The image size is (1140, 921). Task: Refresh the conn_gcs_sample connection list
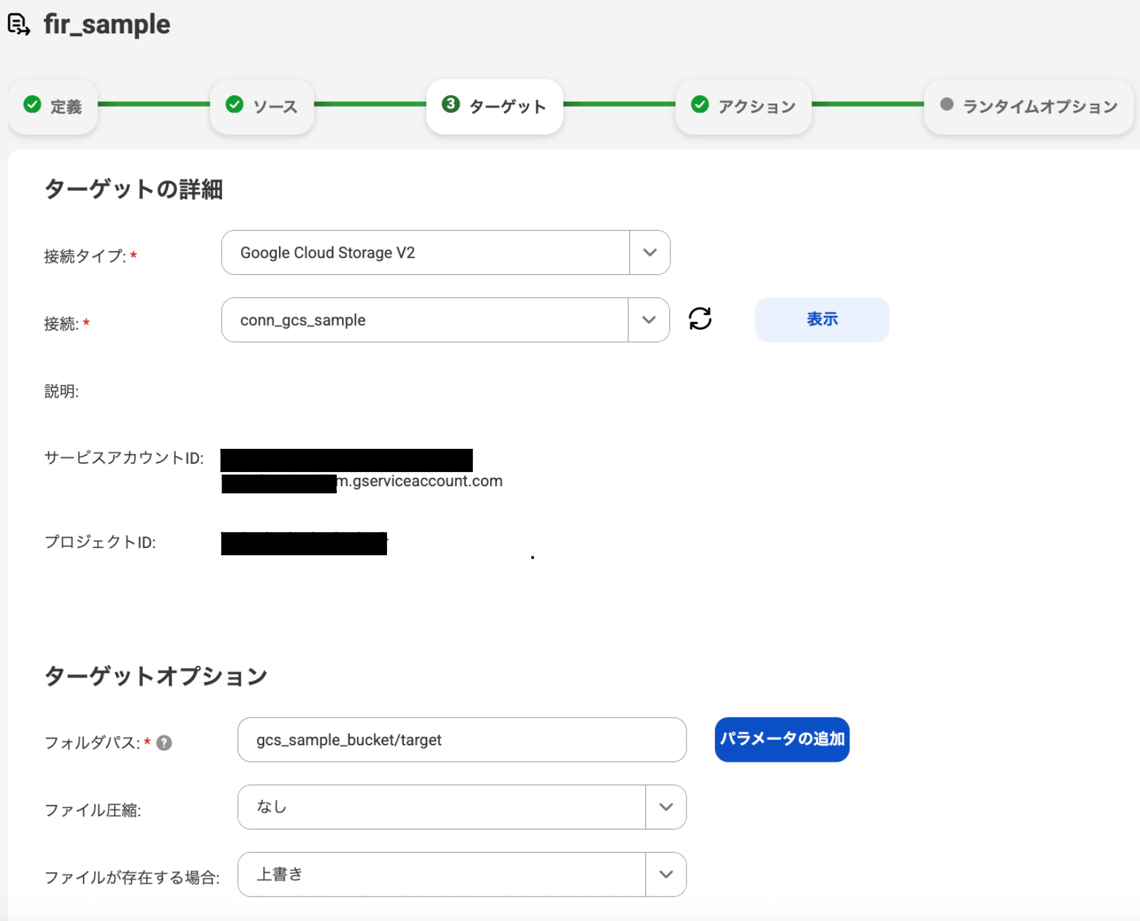pos(699,319)
